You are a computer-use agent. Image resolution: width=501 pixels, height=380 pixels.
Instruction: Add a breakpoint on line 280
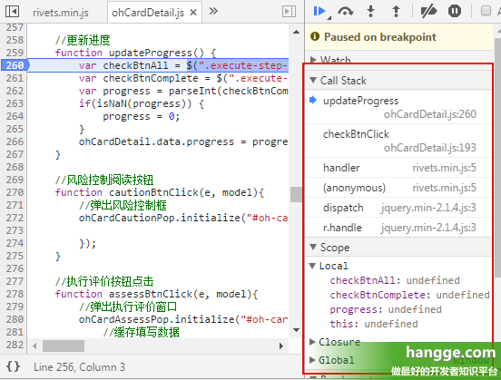pos(15,319)
